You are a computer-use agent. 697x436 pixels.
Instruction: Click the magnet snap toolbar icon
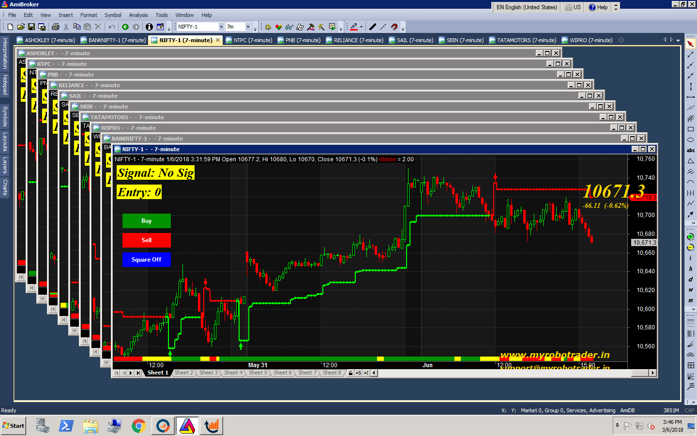pos(394,27)
